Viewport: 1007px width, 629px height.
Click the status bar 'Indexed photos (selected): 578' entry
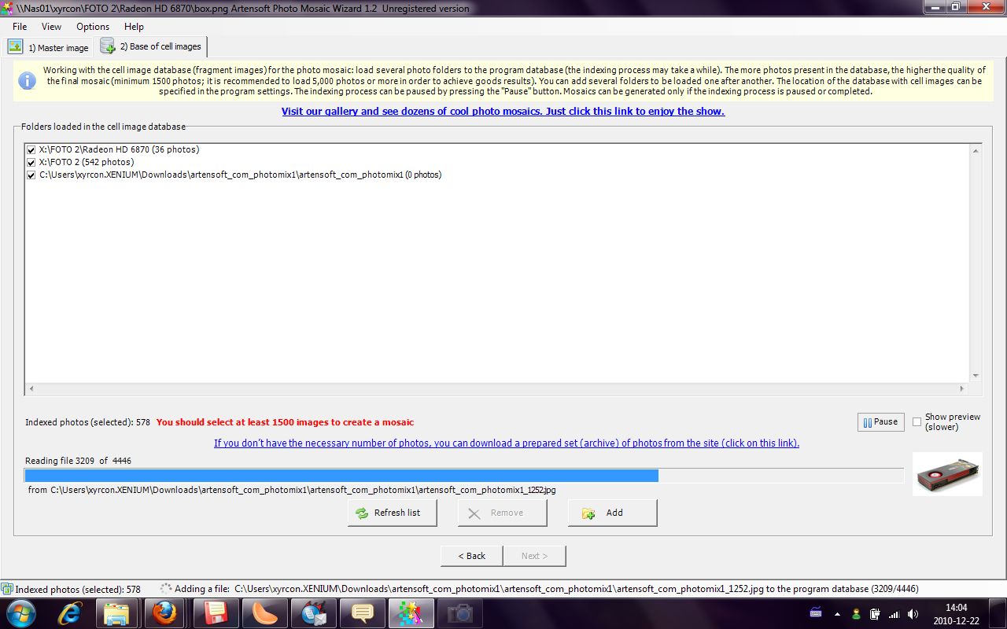(x=78, y=589)
